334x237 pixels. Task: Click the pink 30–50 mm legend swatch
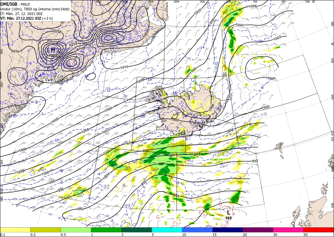(288, 230)
